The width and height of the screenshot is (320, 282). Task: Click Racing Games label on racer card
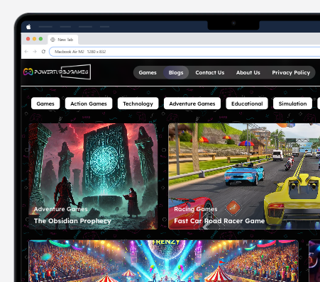(196, 209)
